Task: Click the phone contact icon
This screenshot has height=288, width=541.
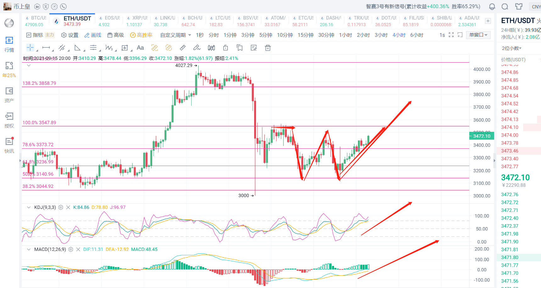Action: [64, 7]
